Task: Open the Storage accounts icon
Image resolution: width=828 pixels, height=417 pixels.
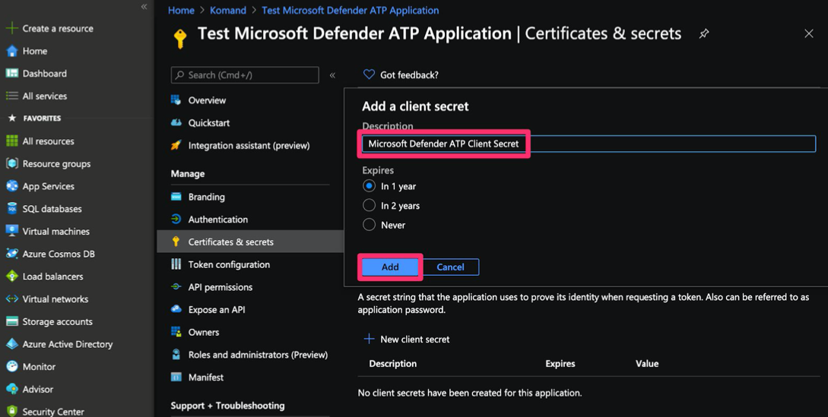Action: 11,321
